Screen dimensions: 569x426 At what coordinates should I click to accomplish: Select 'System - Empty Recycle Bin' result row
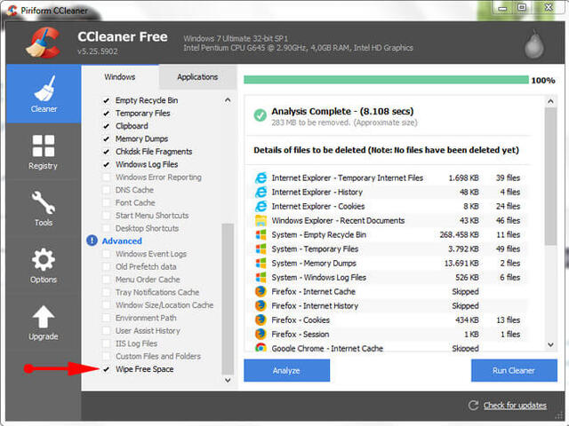pyautogui.click(x=388, y=234)
